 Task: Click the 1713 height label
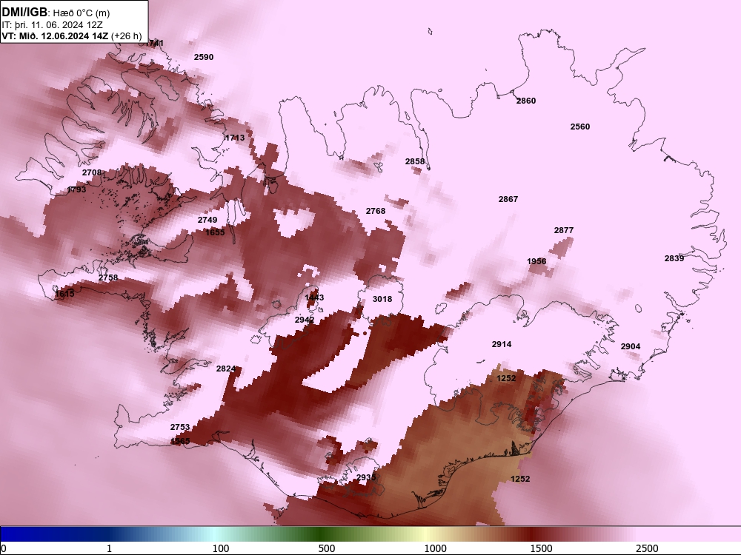pyautogui.click(x=235, y=138)
